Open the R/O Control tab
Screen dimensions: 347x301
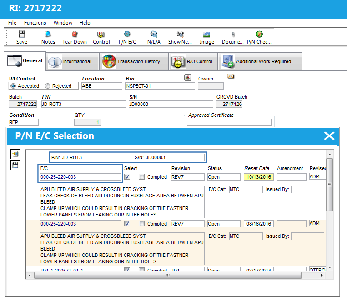click(x=193, y=61)
